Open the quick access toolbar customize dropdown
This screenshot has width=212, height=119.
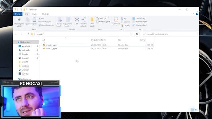click(x=27, y=10)
